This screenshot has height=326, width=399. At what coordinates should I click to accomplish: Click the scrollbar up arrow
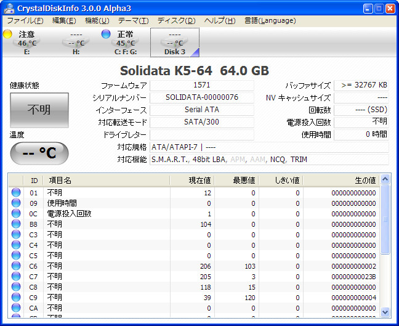tap(385, 179)
